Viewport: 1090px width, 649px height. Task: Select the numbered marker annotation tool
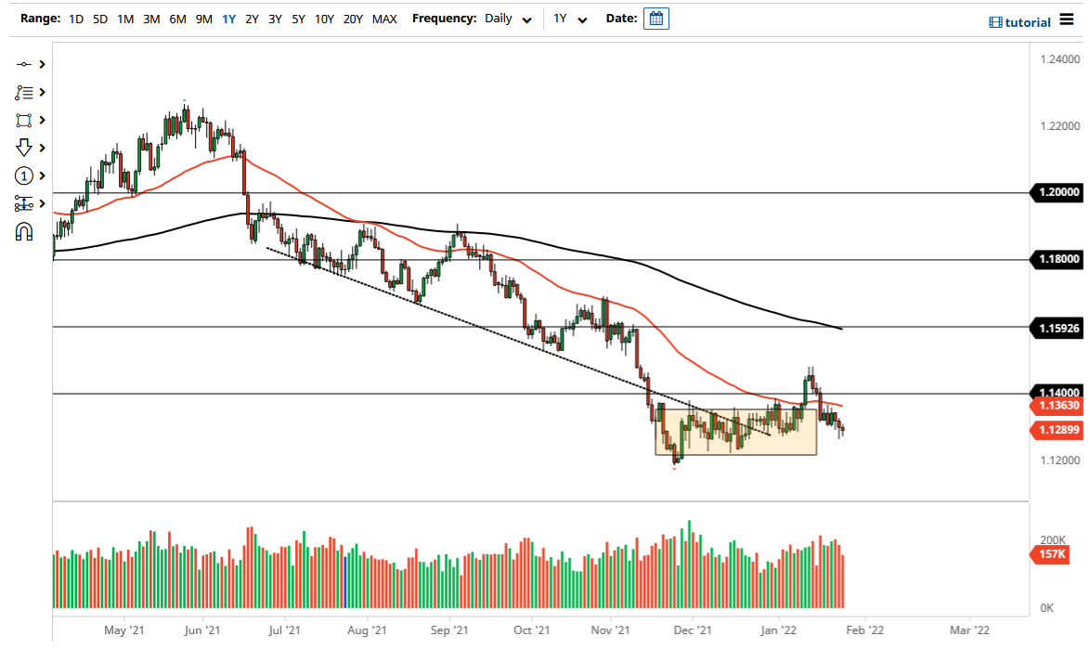[x=23, y=175]
